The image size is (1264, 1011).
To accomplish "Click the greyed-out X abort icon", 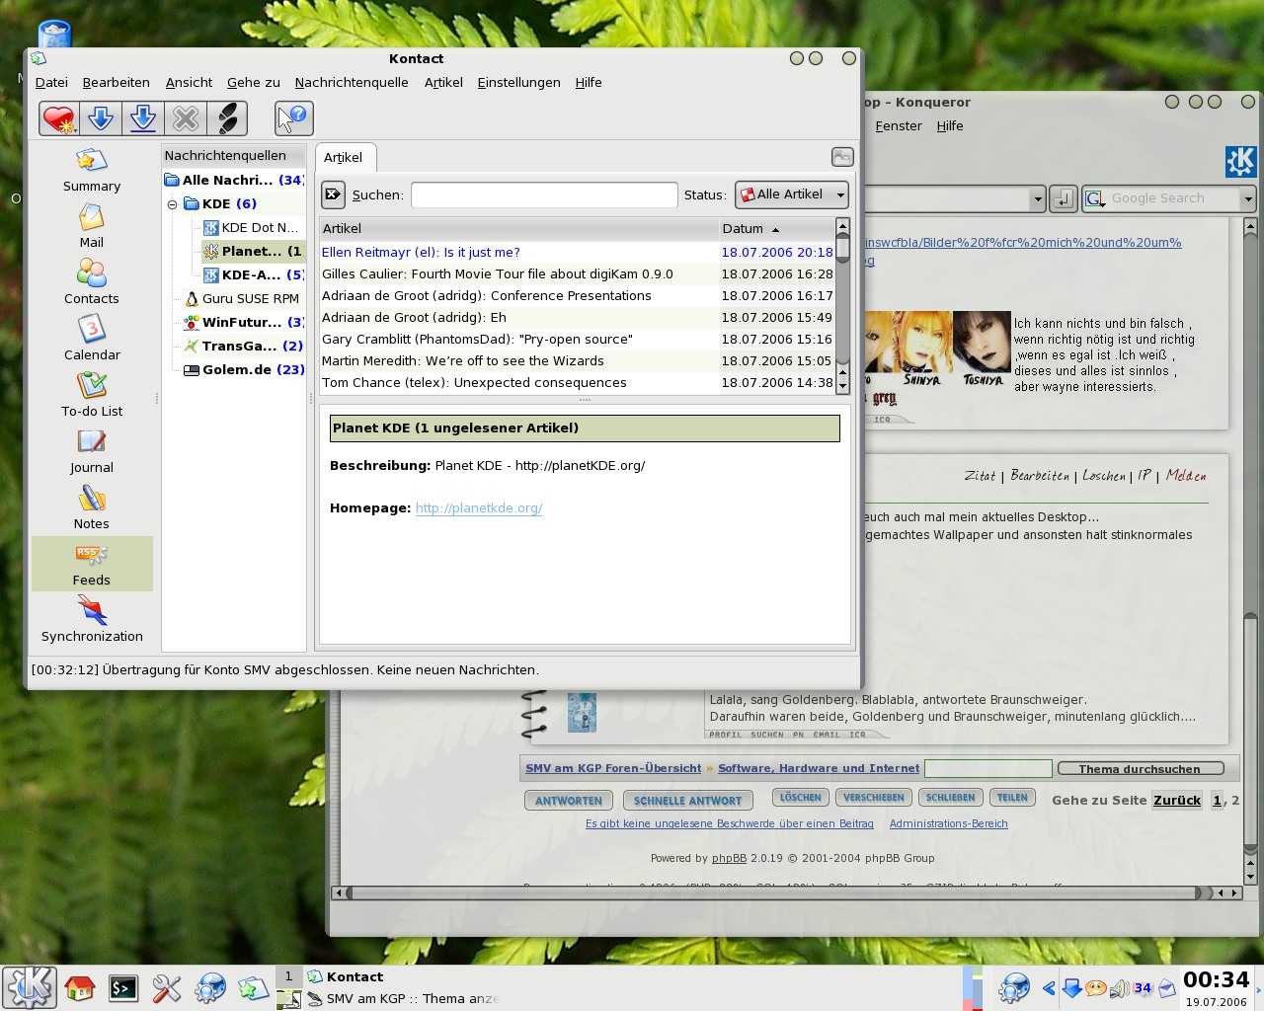I will pos(185,118).
